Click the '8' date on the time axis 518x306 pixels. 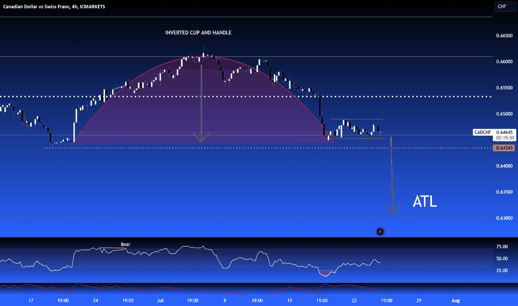[225, 300]
